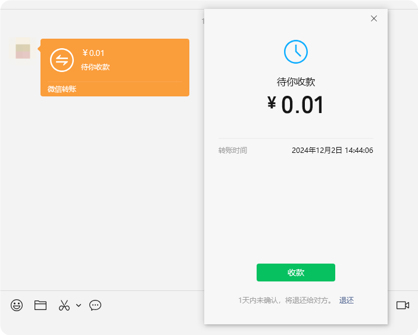This screenshot has width=418, height=335.
Task: Click the blue clock pending icon
Action: pos(296,52)
